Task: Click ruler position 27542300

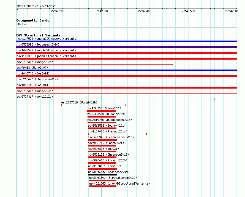Action: coord(101,11)
